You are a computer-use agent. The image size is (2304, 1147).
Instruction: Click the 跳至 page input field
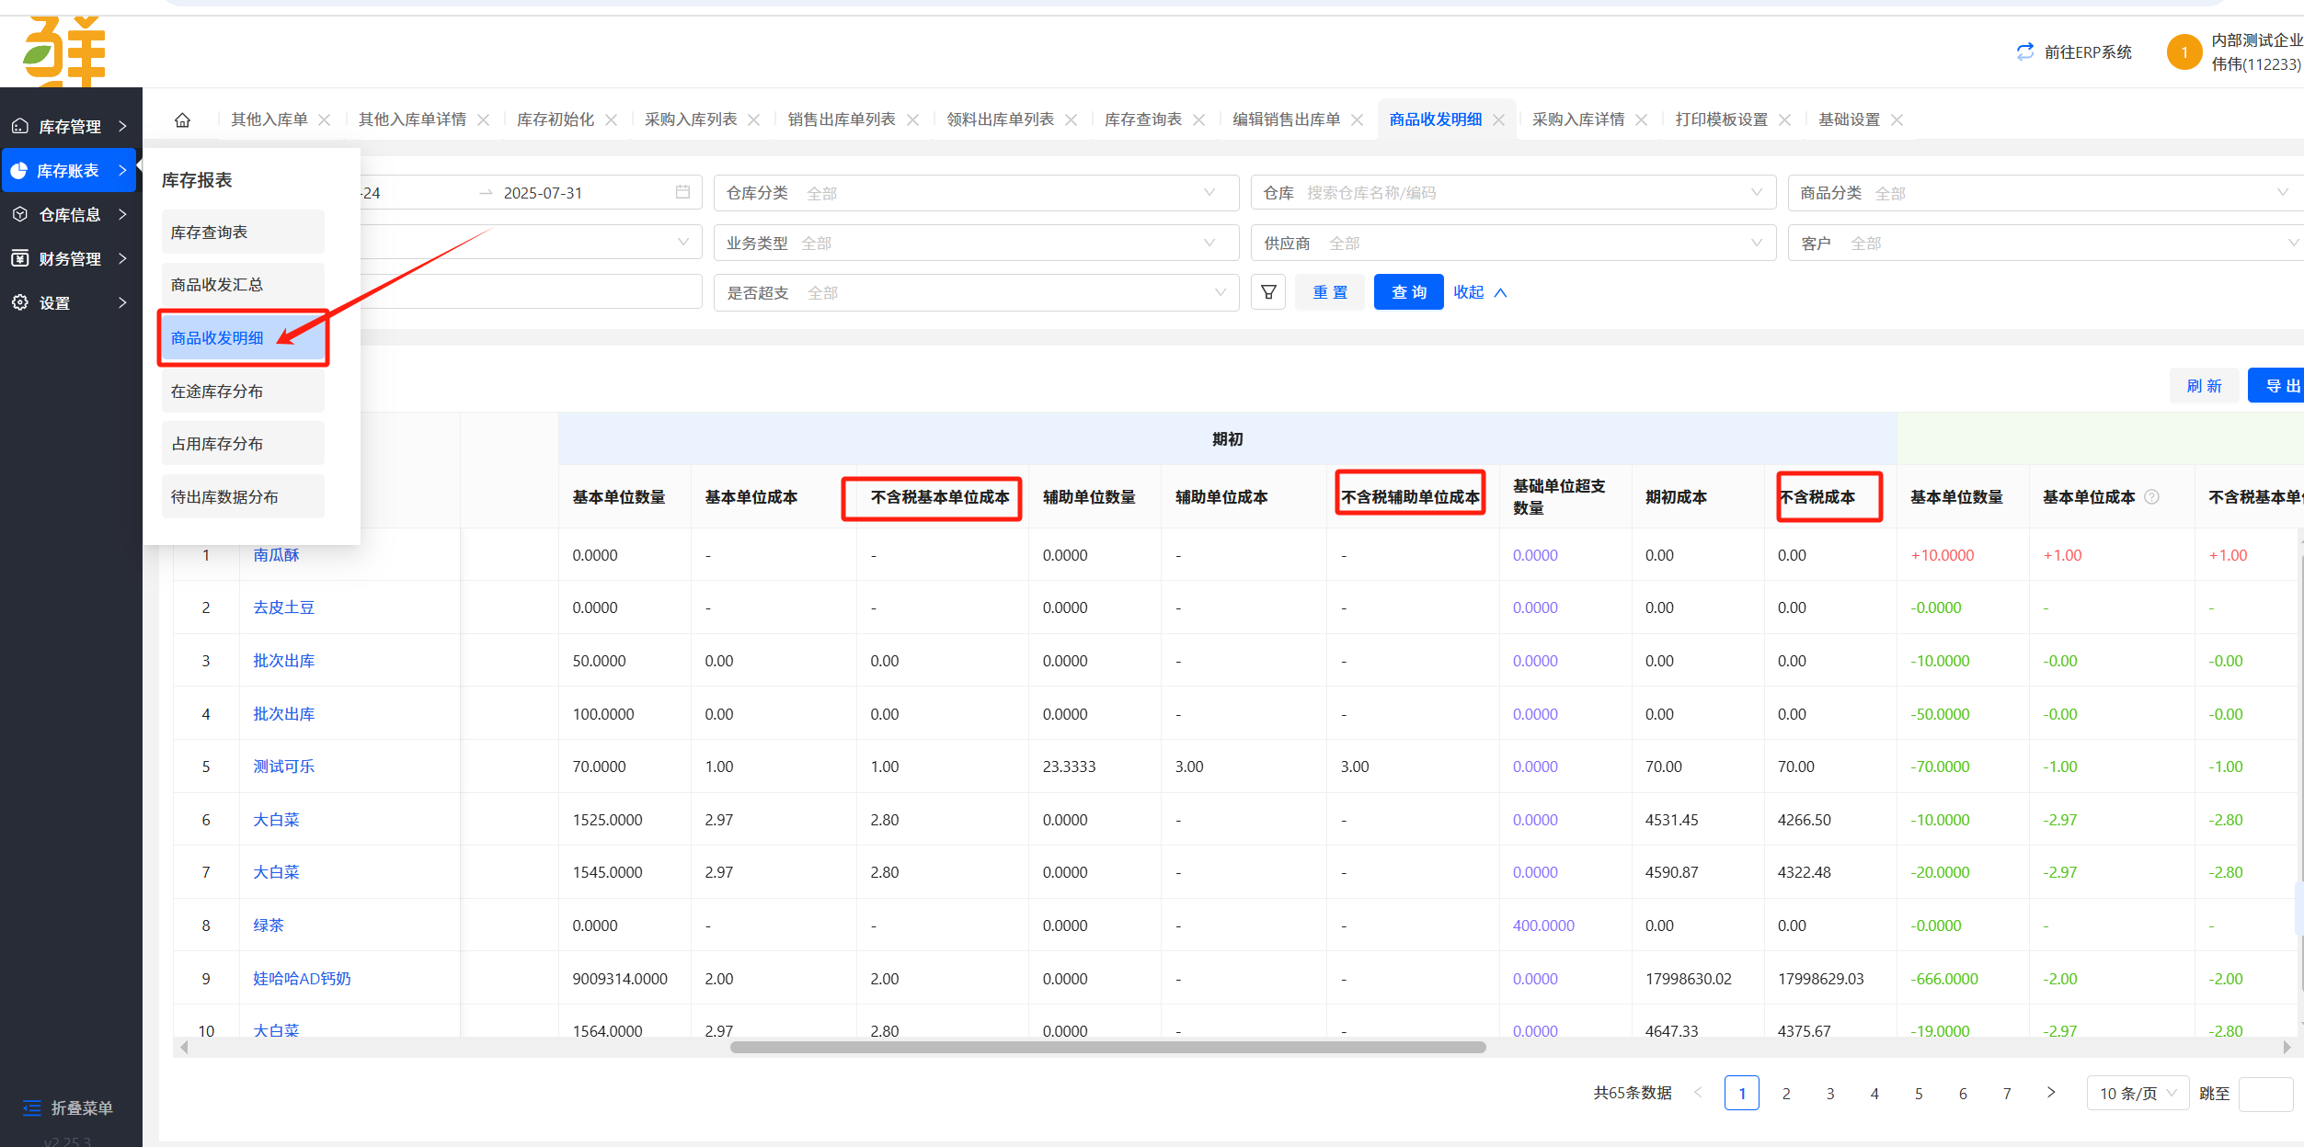coord(2265,1093)
